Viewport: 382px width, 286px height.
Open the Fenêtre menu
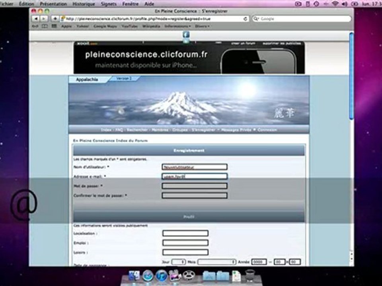click(x=131, y=4)
